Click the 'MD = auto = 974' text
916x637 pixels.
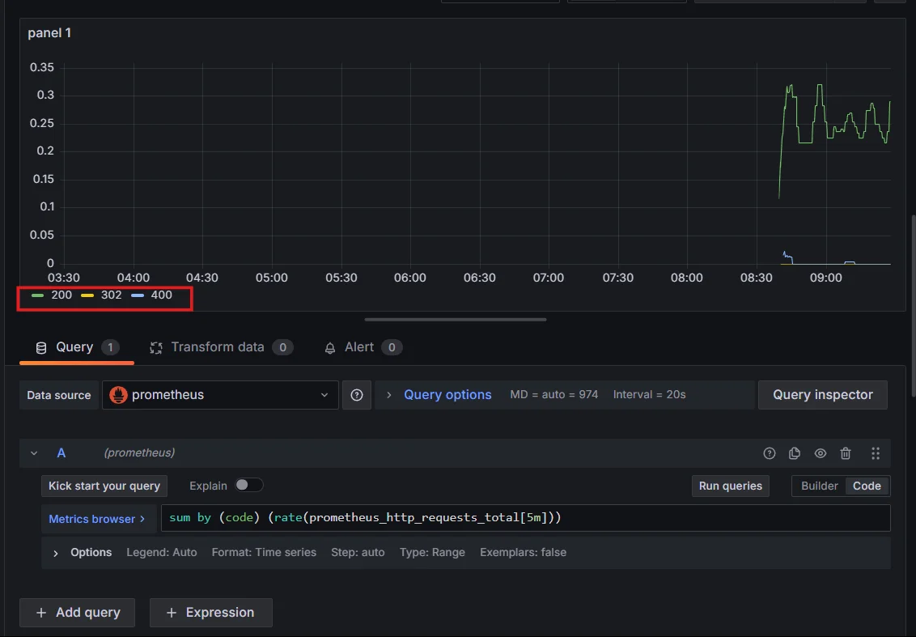(553, 394)
